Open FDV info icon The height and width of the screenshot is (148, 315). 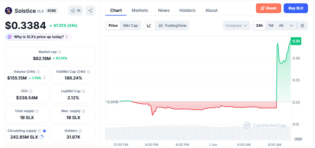31,91
